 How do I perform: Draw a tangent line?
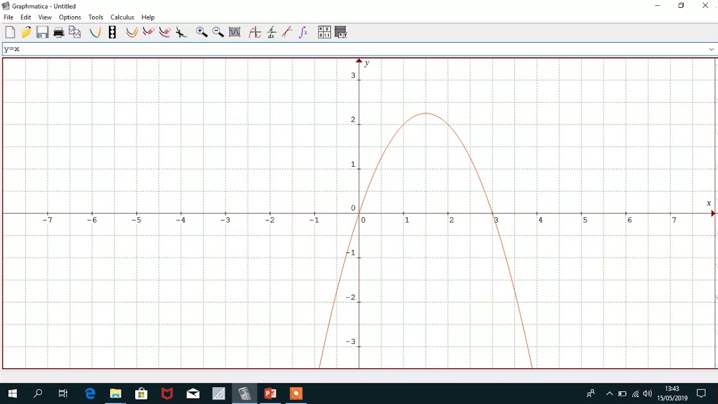(287, 33)
